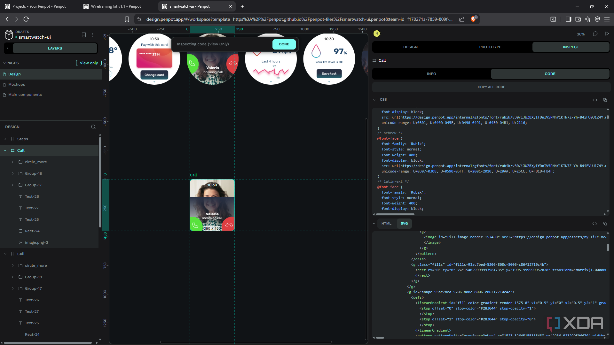The height and width of the screenshot is (345, 614).
Task: Copy SVG markup with copy icon
Action: (605, 224)
